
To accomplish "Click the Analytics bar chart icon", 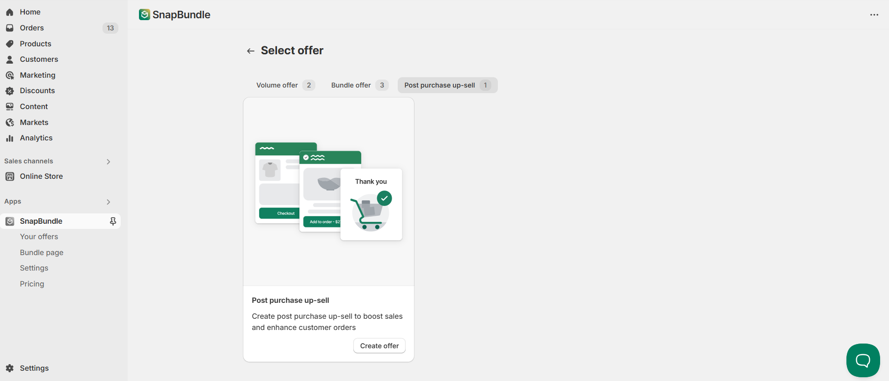I will [x=10, y=138].
